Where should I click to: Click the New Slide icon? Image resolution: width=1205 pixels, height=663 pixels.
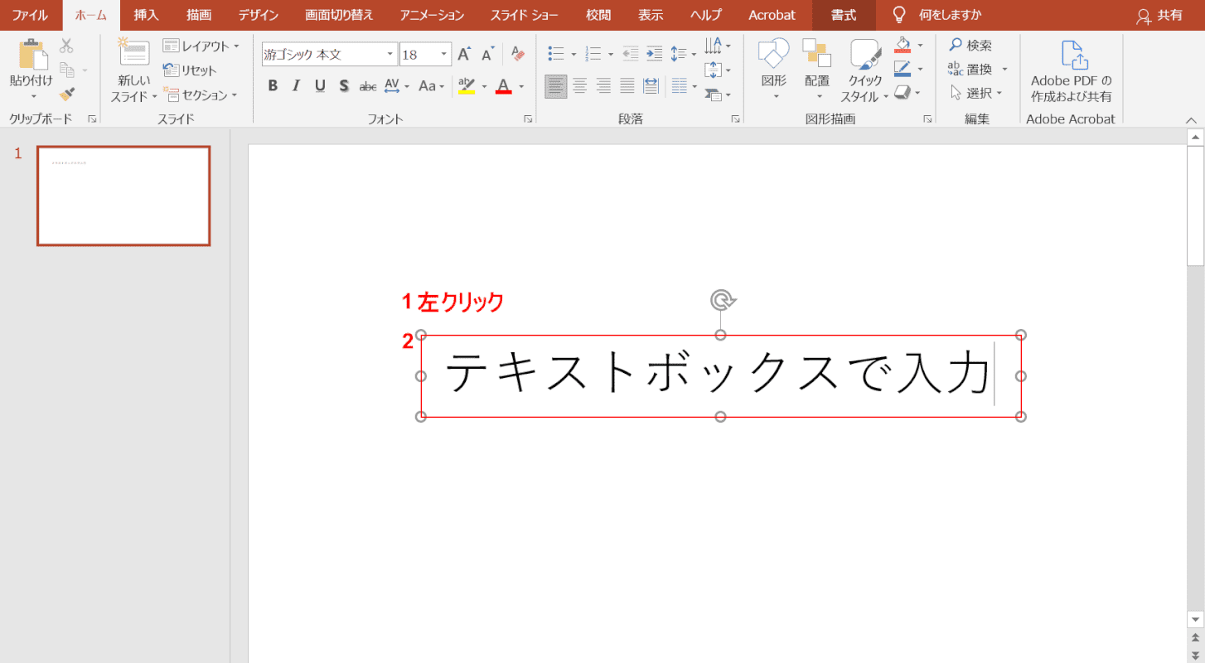click(x=133, y=51)
